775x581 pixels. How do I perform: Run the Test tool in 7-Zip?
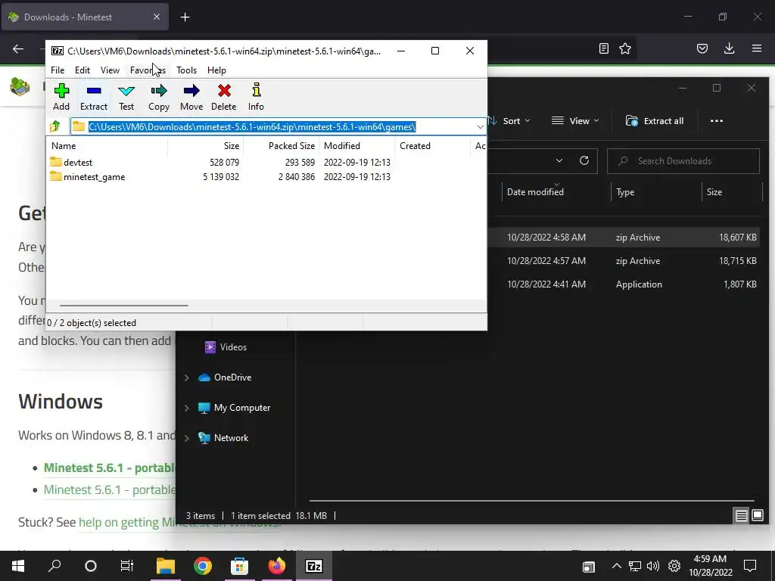click(x=126, y=98)
